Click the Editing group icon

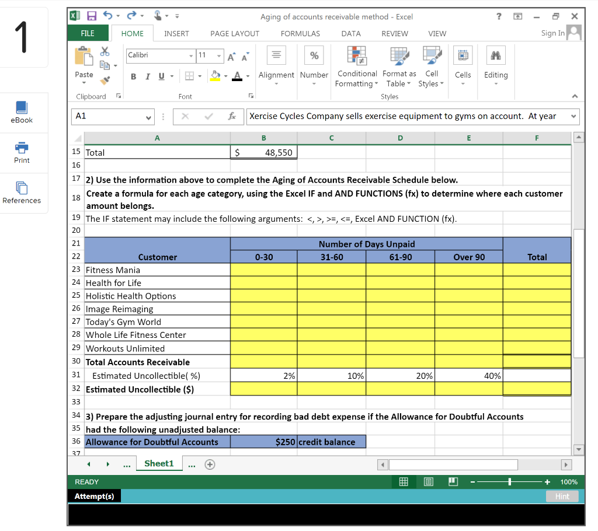[496, 55]
